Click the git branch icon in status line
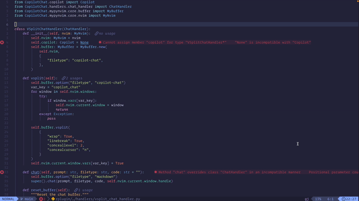This screenshot has height=201, width=359. pyautogui.click(x=22, y=199)
